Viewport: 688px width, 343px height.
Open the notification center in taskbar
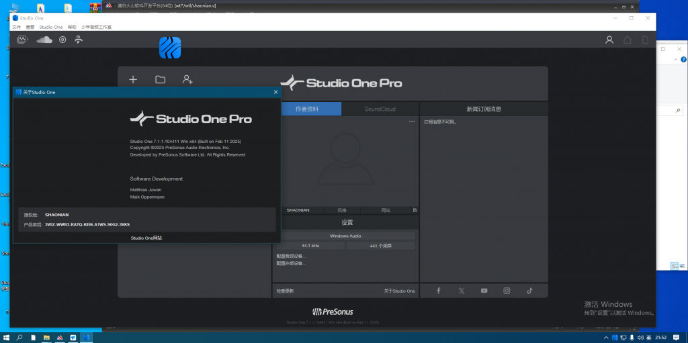[676, 338]
